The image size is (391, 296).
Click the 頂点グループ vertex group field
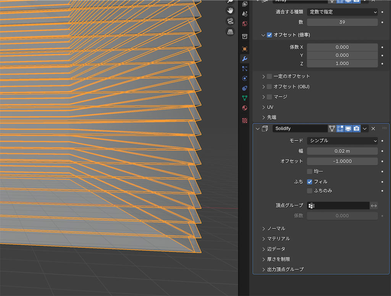click(338, 206)
